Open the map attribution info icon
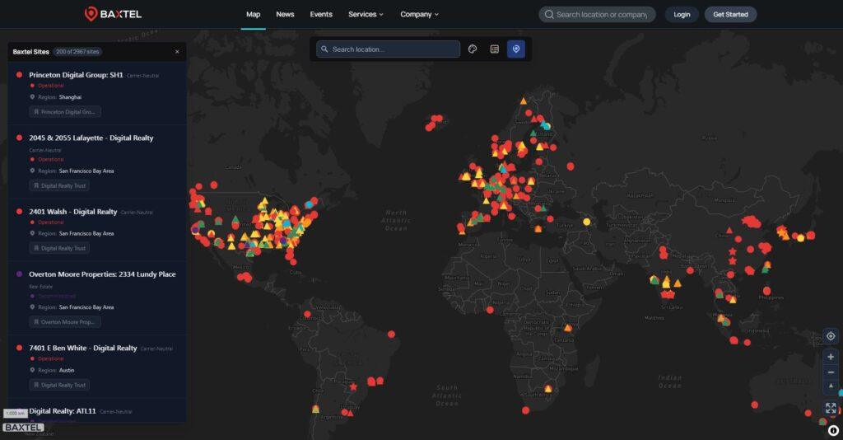843x440 pixels. click(833, 430)
